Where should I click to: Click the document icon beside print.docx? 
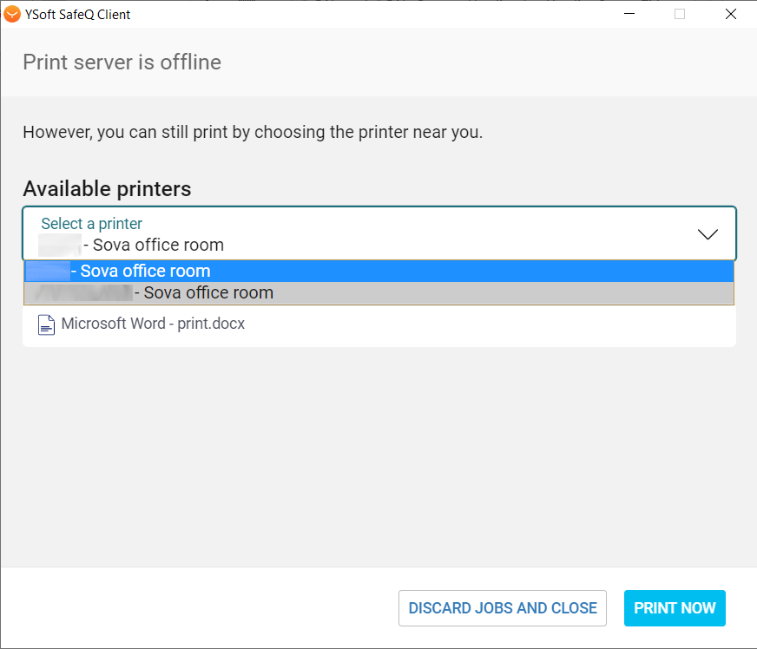click(47, 325)
